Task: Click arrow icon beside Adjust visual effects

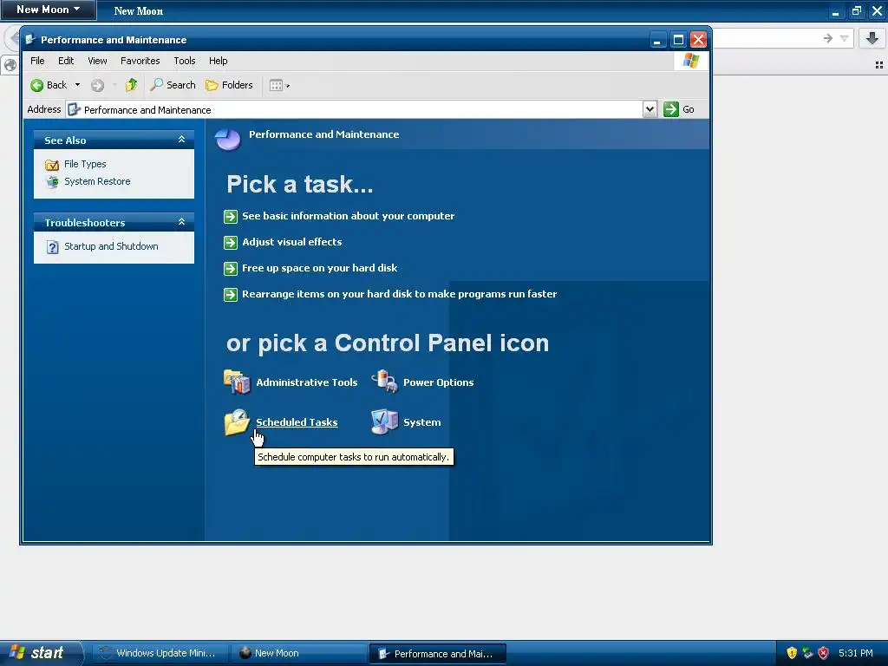Action: pyautogui.click(x=231, y=243)
